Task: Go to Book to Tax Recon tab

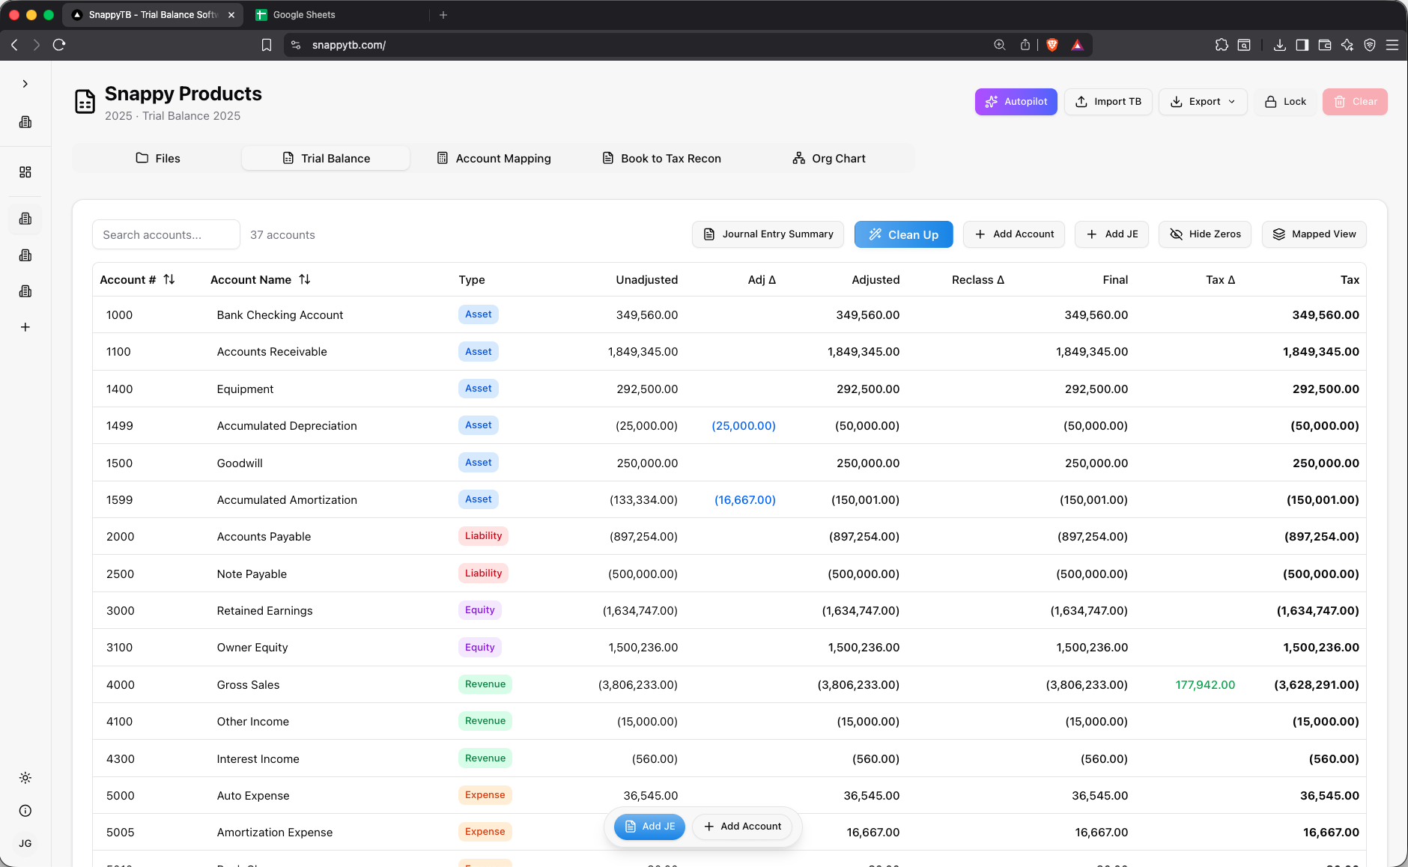Action: coord(662,158)
